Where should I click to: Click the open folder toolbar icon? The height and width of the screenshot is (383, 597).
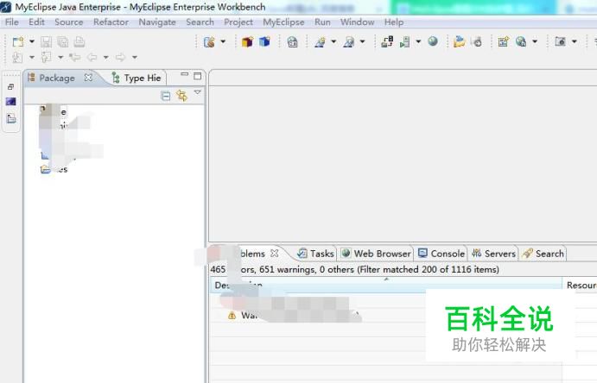[x=459, y=41]
